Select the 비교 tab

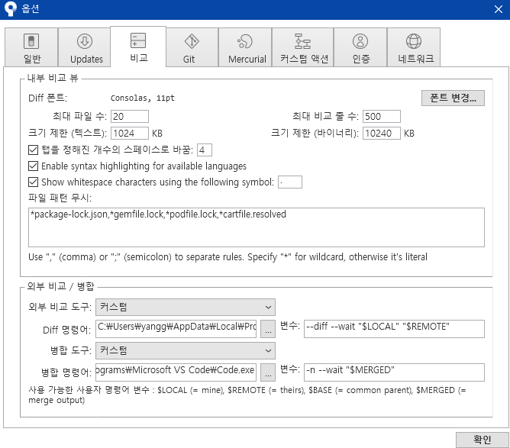[138, 47]
